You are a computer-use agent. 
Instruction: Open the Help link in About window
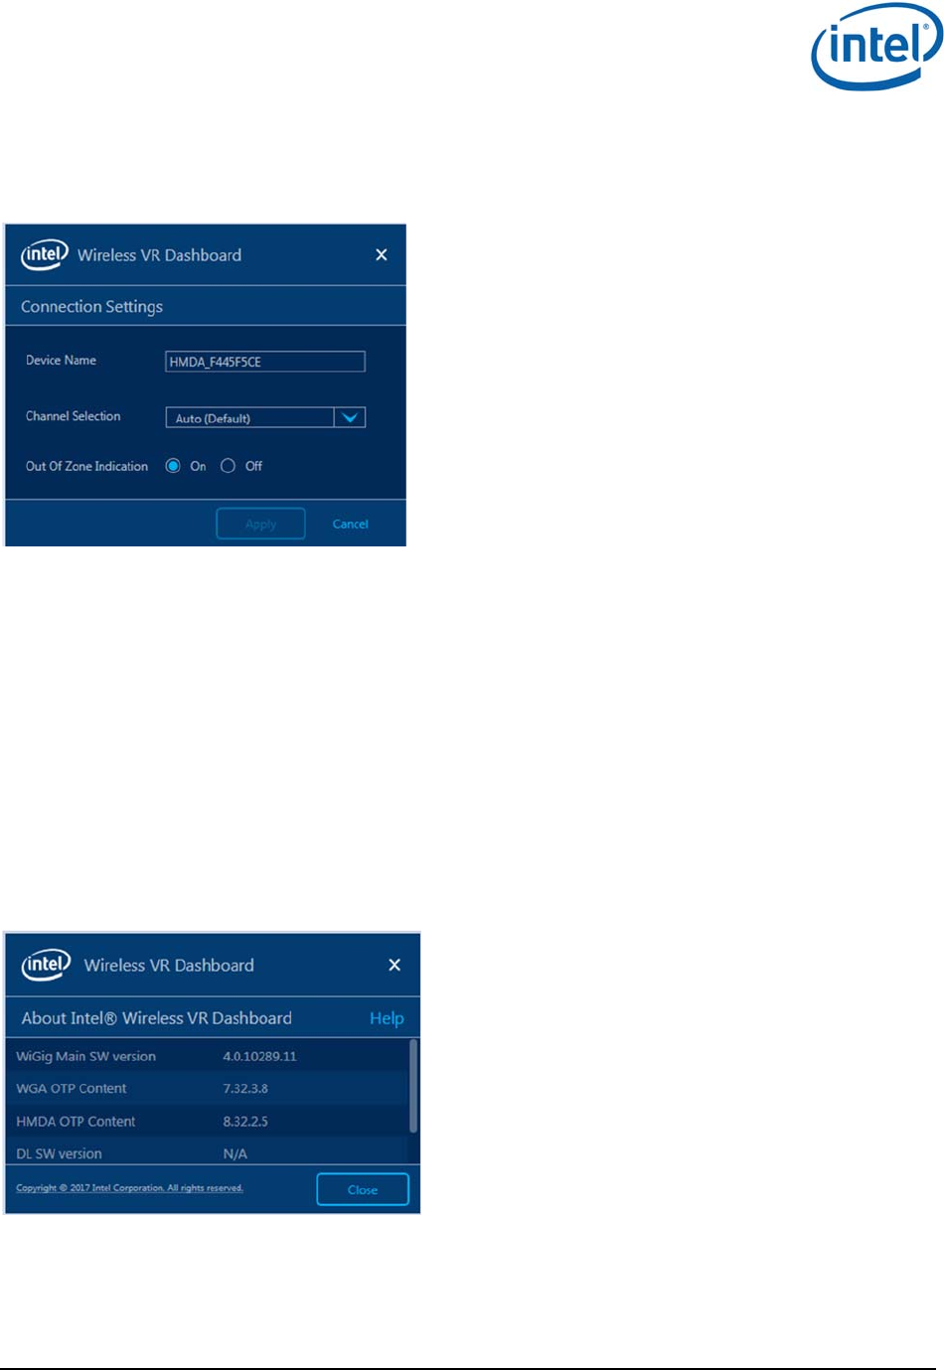tap(387, 1018)
